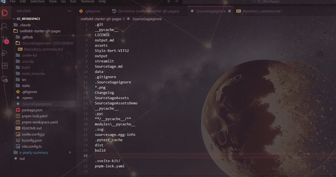The height and width of the screenshot is (177, 336).
Task: Click the Go Back arrow in title bar
Action: point(169,1)
